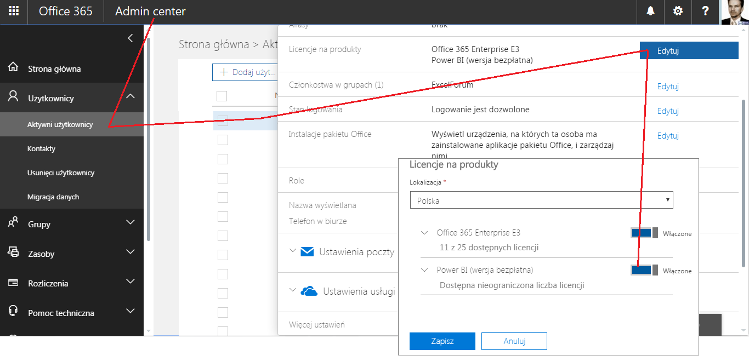749x356 pixels.
Task: Click the Rozliczenia card icon
Action: [x=13, y=283]
